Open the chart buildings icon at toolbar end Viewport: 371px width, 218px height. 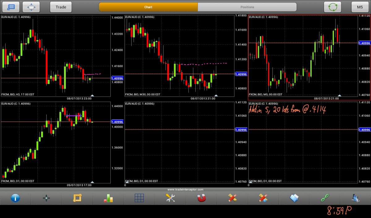(x=356, y=198)
